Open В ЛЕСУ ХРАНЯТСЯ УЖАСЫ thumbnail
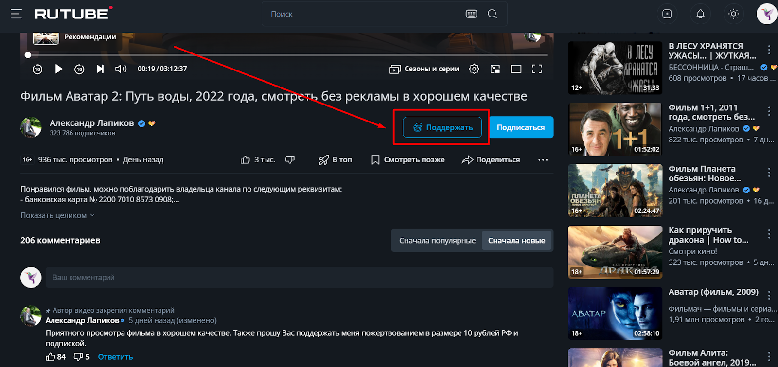This screenshot has width=778, height=367. [x=615, y=68]
